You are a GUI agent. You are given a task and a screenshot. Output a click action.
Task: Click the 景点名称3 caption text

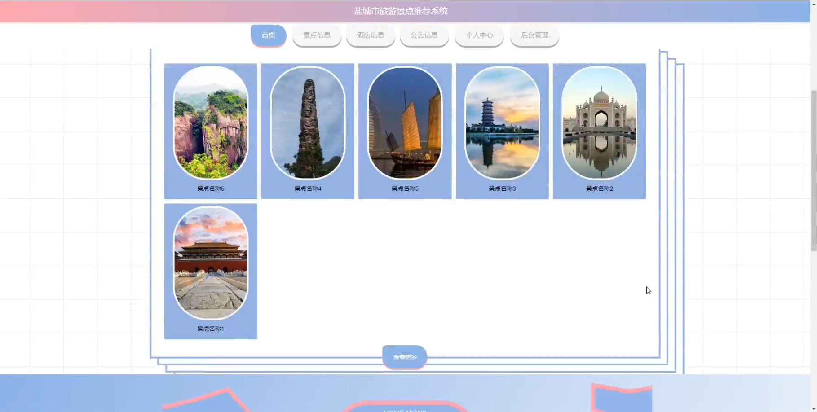click(502, 188)
